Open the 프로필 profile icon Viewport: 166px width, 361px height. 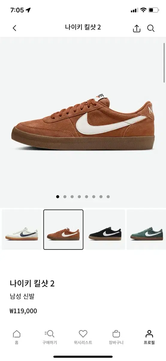(x=149, y=334)
